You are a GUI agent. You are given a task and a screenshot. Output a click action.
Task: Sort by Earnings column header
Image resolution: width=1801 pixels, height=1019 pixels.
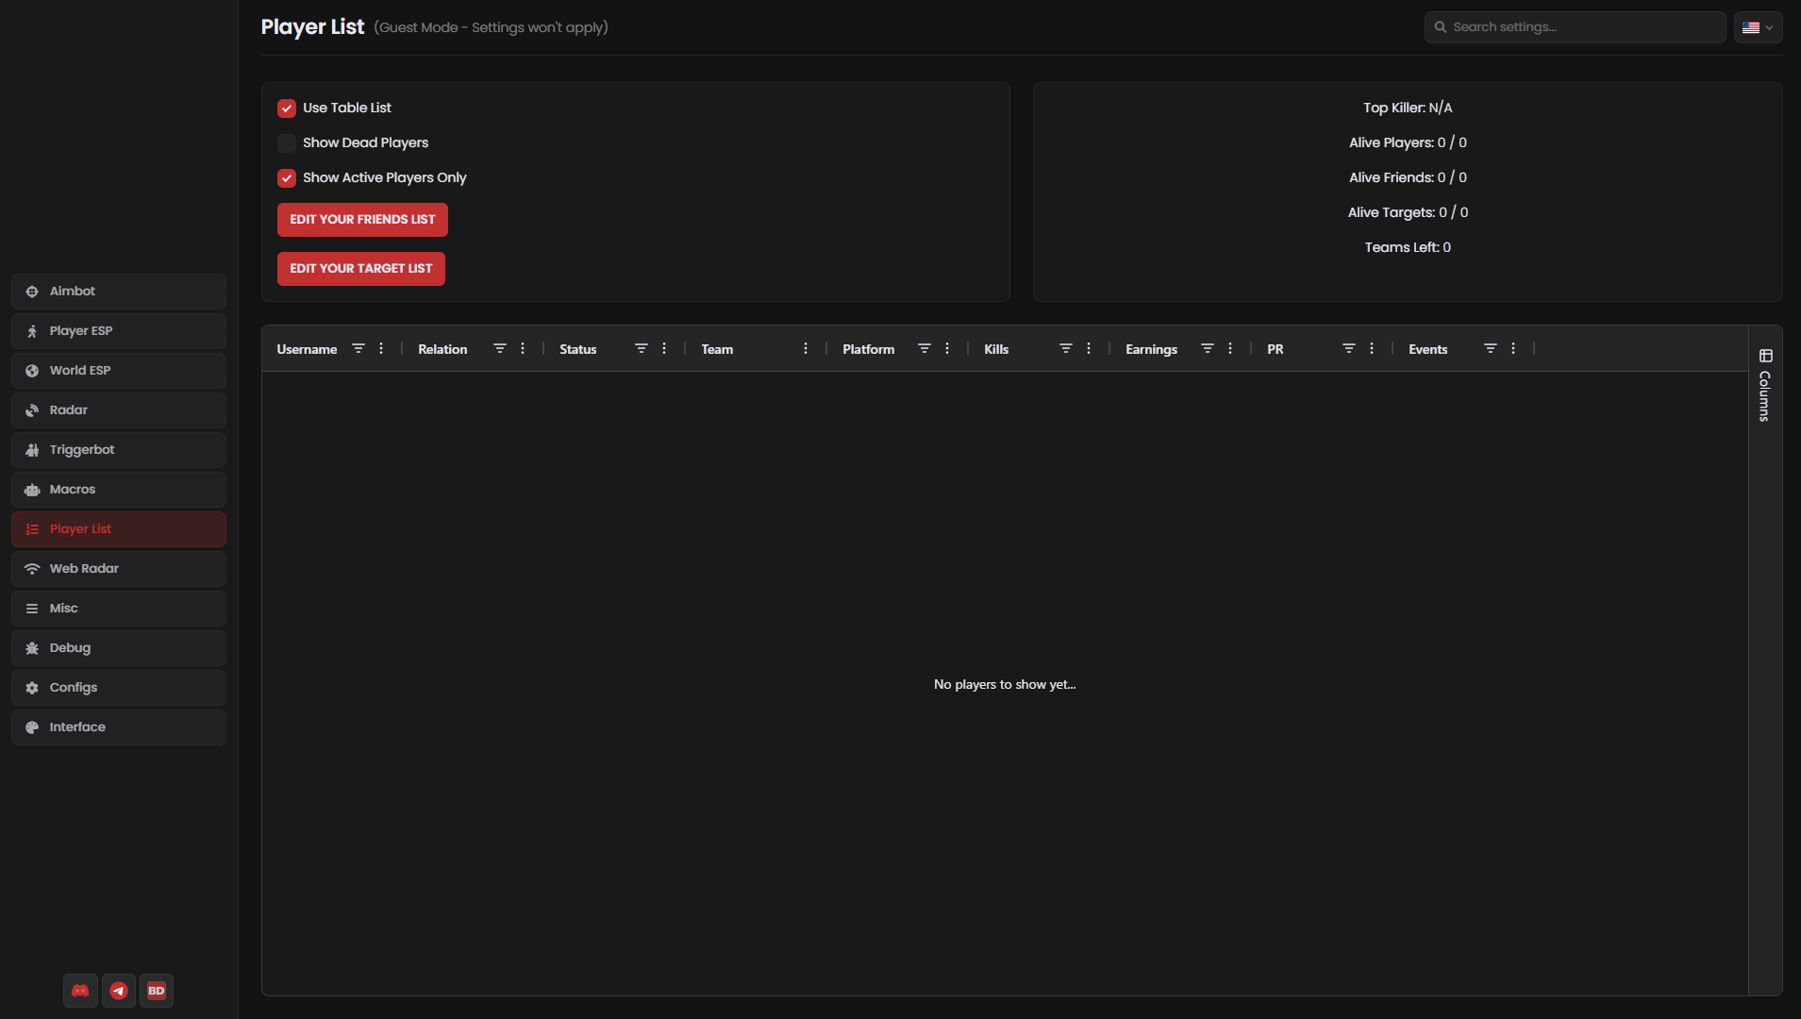[1151, 350]
